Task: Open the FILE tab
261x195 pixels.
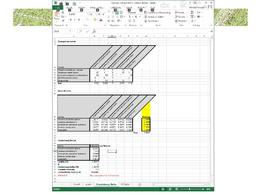Action: point(58,8)
